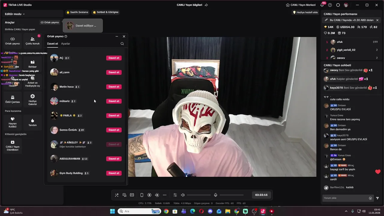384x216 pixels.
Task: Mute the speaker output
Action: (183, 195)
